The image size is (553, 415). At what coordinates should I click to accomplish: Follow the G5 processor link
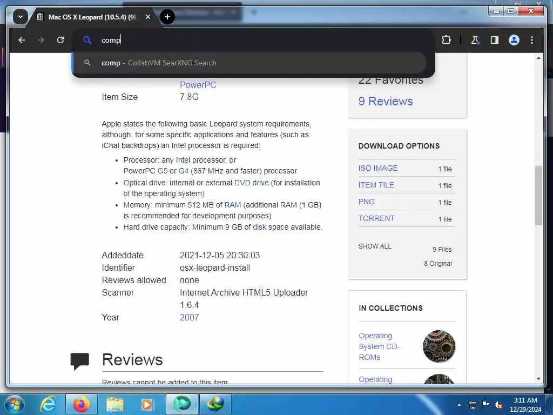point(162,171)
